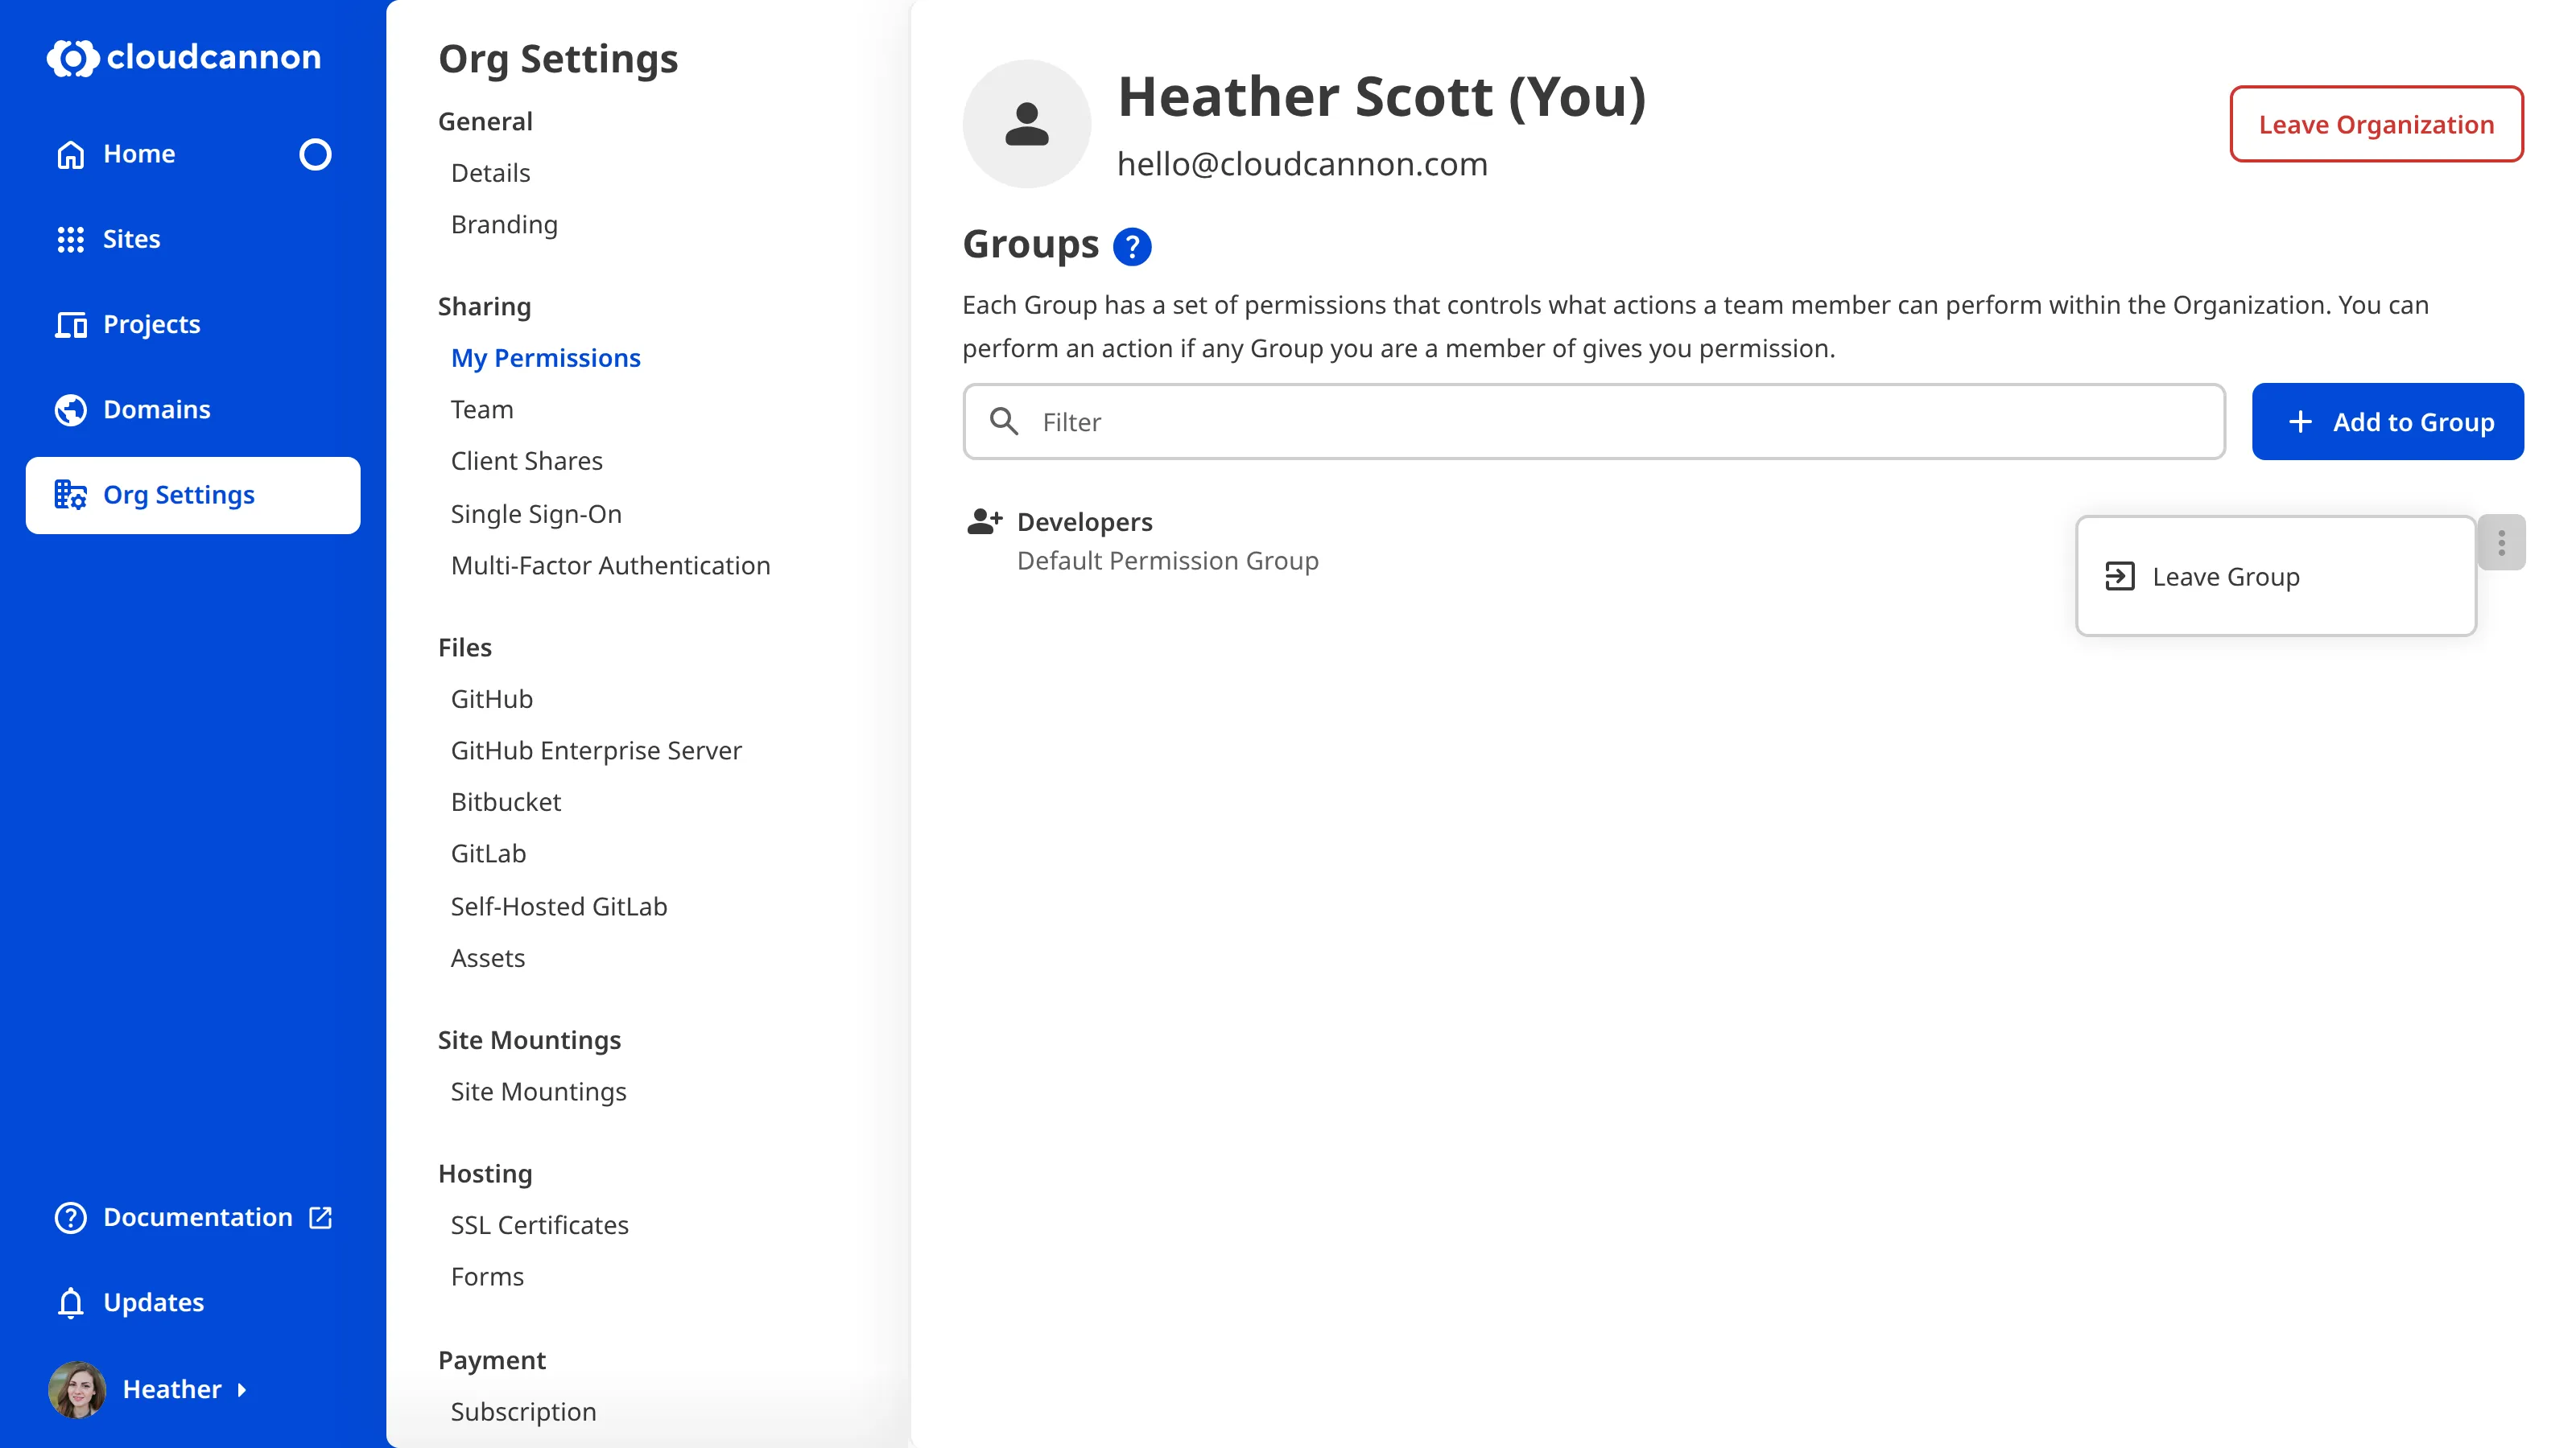Click the search magnifier icon in Filter

[x=1004, y=422]
